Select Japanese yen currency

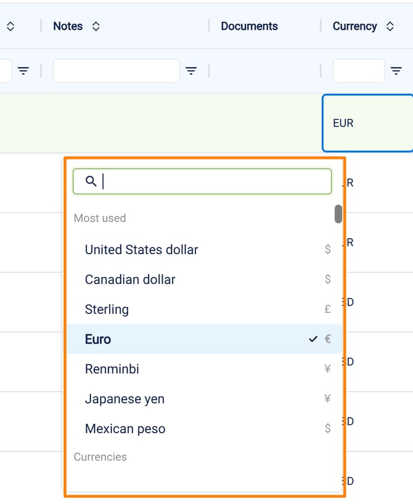125,399
